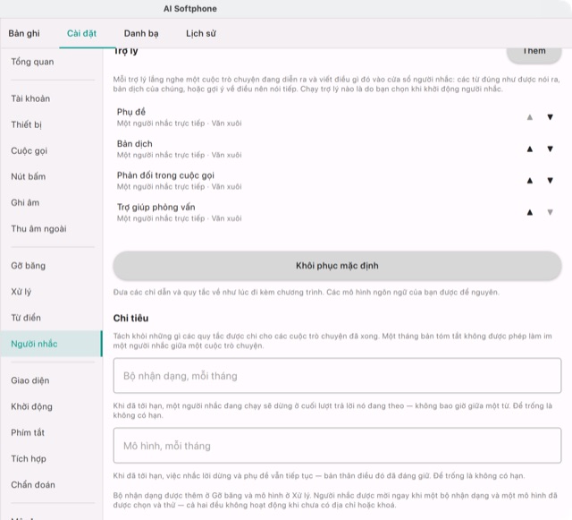The image size is (572, 520).
Task: Click Khôi phục mặc định button
Action: pos(337,266)
